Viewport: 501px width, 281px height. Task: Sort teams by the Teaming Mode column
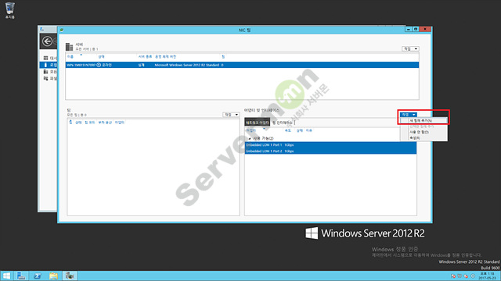coord(90,123)
